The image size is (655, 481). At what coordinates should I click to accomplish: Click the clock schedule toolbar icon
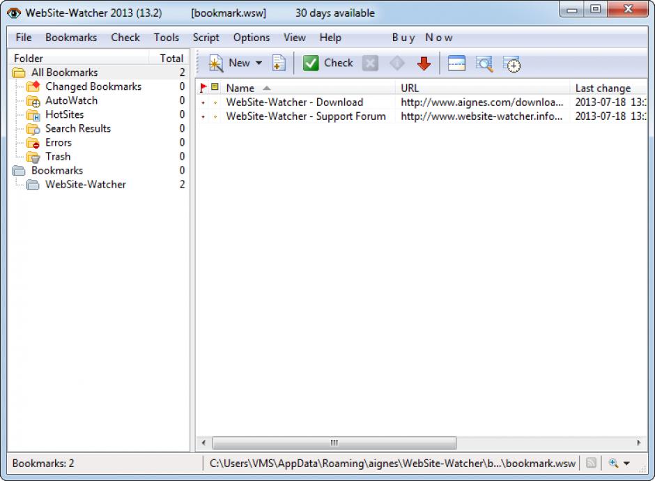pyautogui.click(x=511, y=64)
